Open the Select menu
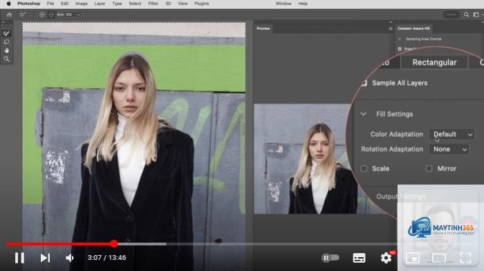Screen dimensions: 484x271 135,3
